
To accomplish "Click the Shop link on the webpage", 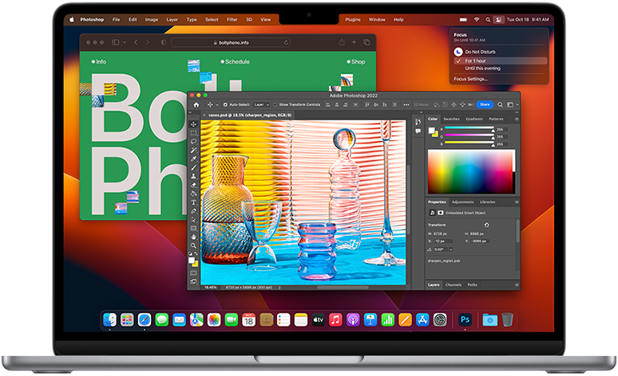I will tap(356, 62).
